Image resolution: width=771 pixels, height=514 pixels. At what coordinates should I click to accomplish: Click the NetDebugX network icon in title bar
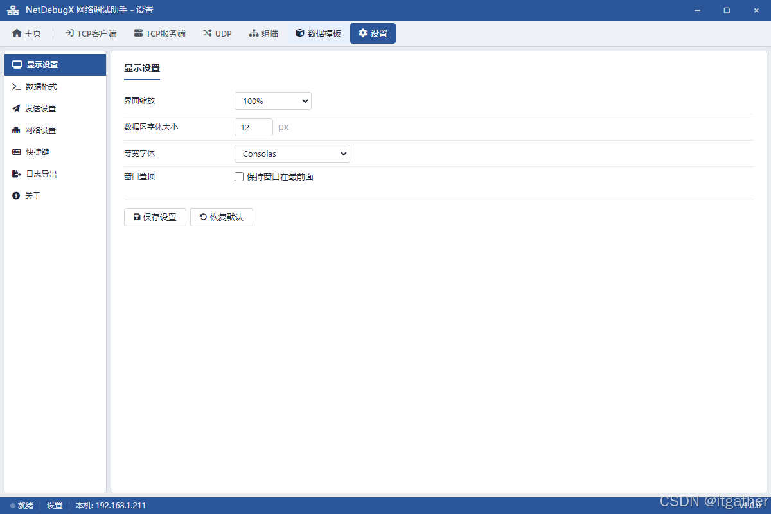(x=13, y=10)
